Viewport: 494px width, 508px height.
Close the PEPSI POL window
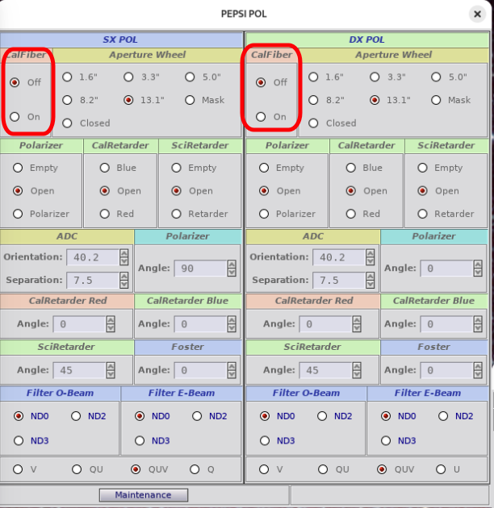(477, 14)
